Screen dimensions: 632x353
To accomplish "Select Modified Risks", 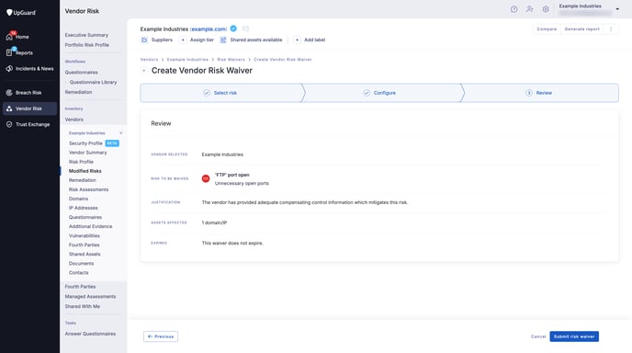I will 85,171.
